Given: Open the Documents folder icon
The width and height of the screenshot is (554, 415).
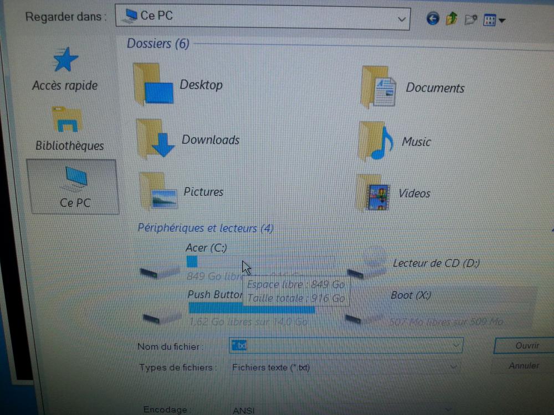Looking at the screenshot, I should pyautogui.click(x=378, y=87).
